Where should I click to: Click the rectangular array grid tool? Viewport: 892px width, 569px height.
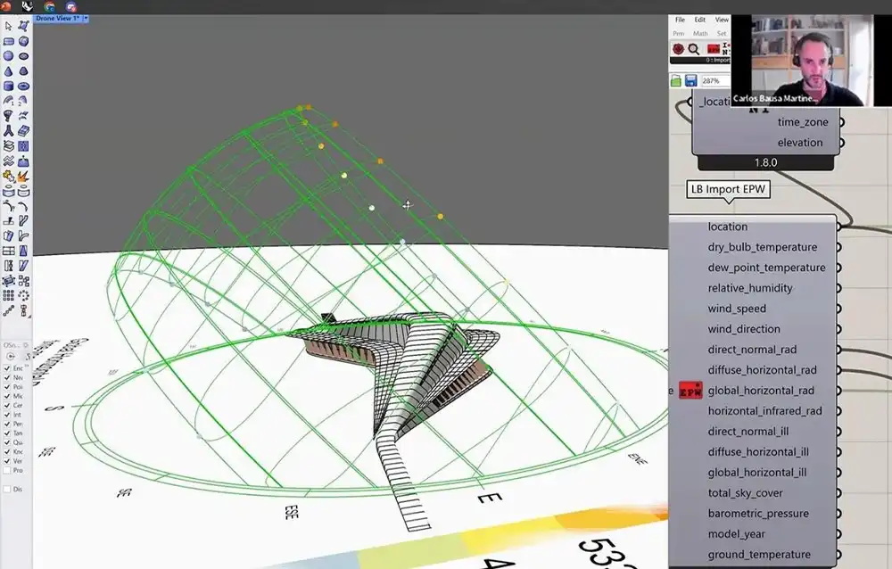click(8, 295)
